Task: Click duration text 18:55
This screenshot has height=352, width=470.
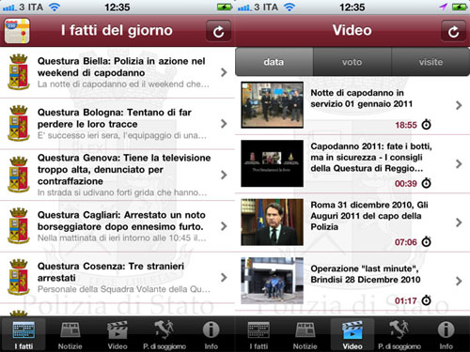Action: pyautogui.click(x=406, y=125)
